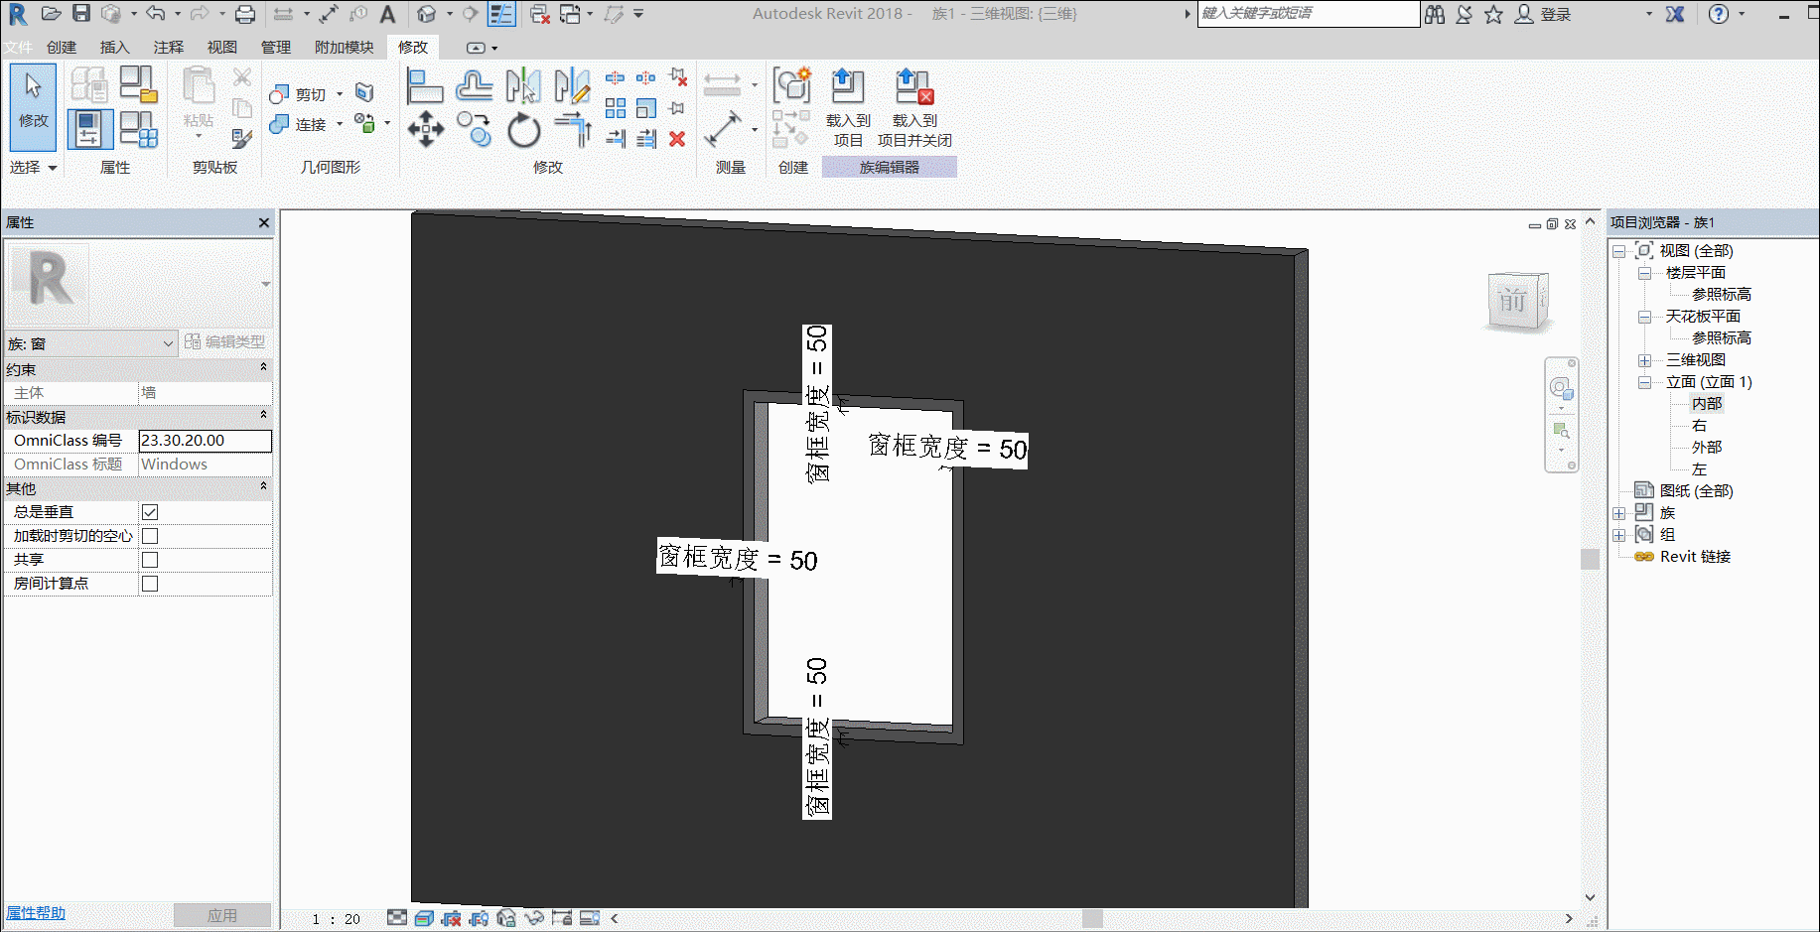1820x932 pixels.
Task: Click the Trim/Extend to Corner icon
Action: tap(573, 130)
